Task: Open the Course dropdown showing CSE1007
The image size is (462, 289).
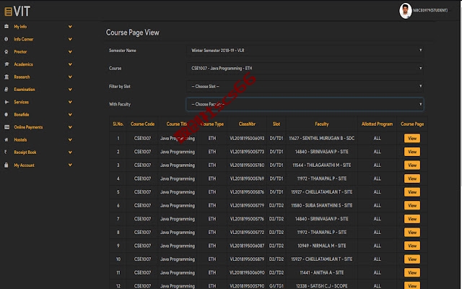Action: pos(305,69)
